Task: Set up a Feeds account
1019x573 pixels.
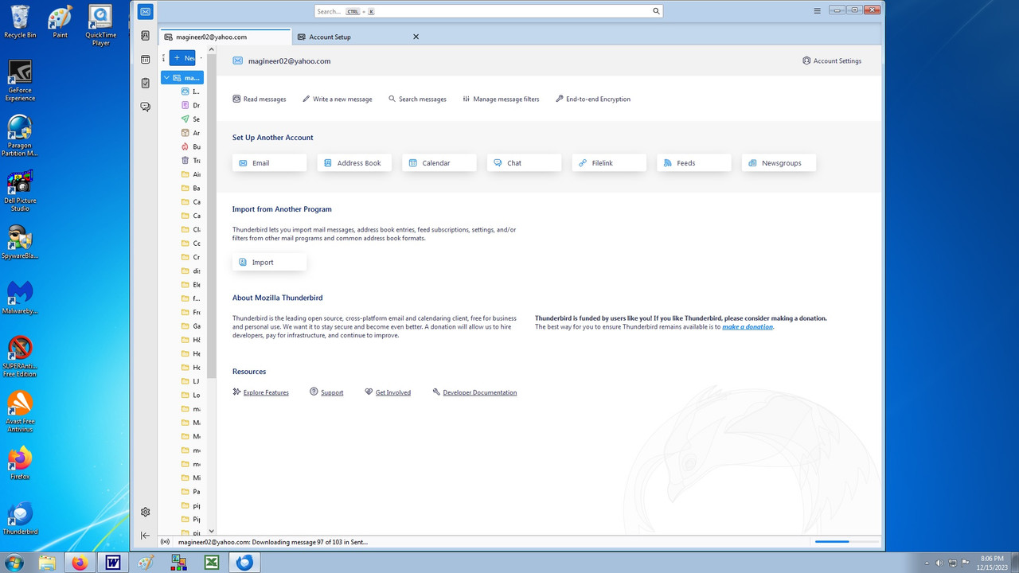Action: pos(694,163)
